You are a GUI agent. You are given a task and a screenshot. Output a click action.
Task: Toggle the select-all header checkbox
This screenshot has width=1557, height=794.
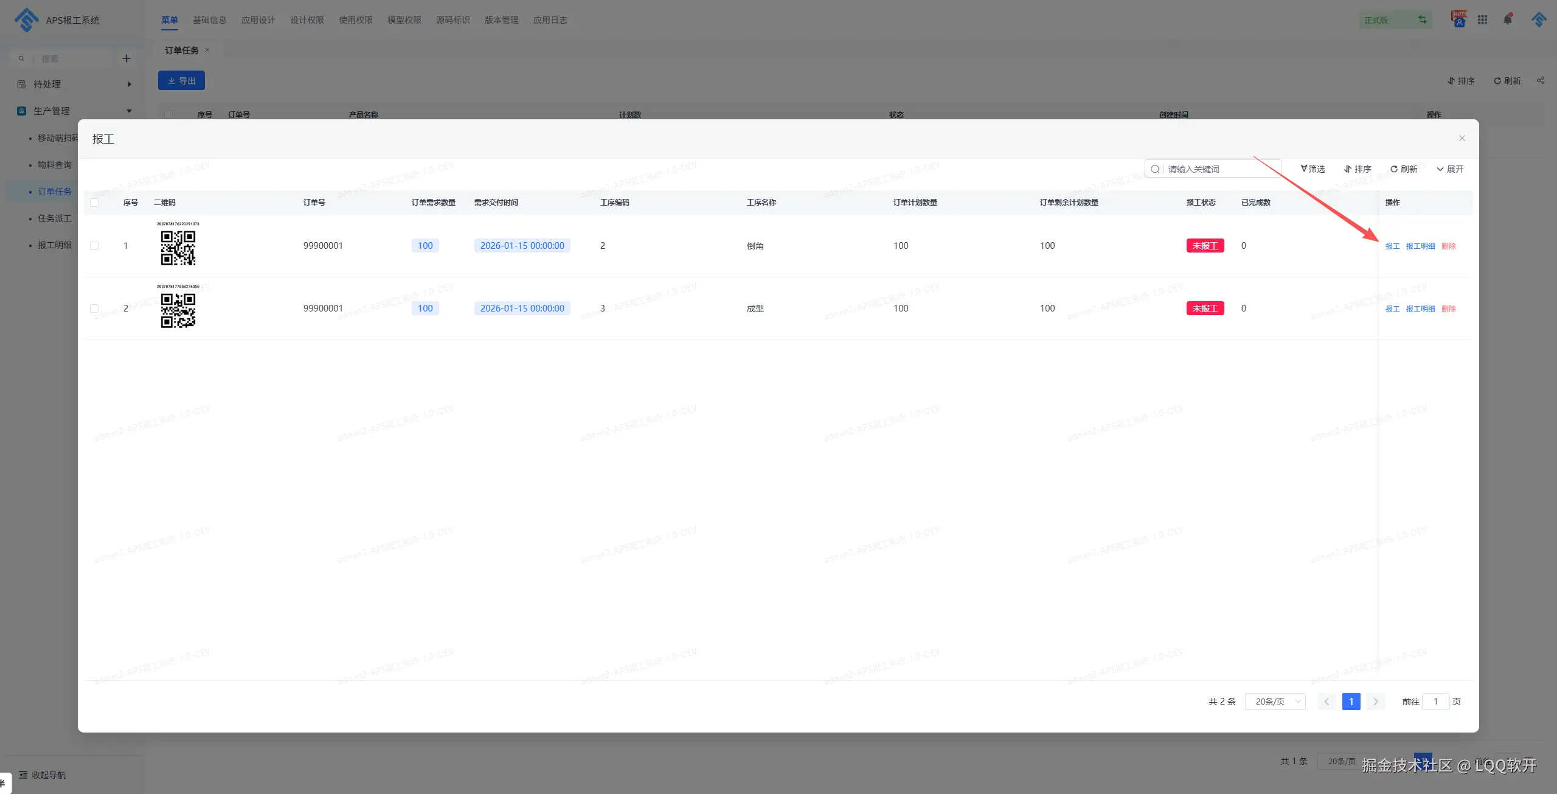click(x=94, y=203)
